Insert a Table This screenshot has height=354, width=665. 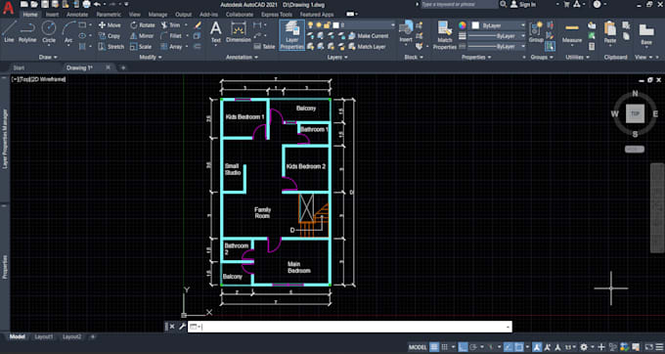(x=265, y=47)
